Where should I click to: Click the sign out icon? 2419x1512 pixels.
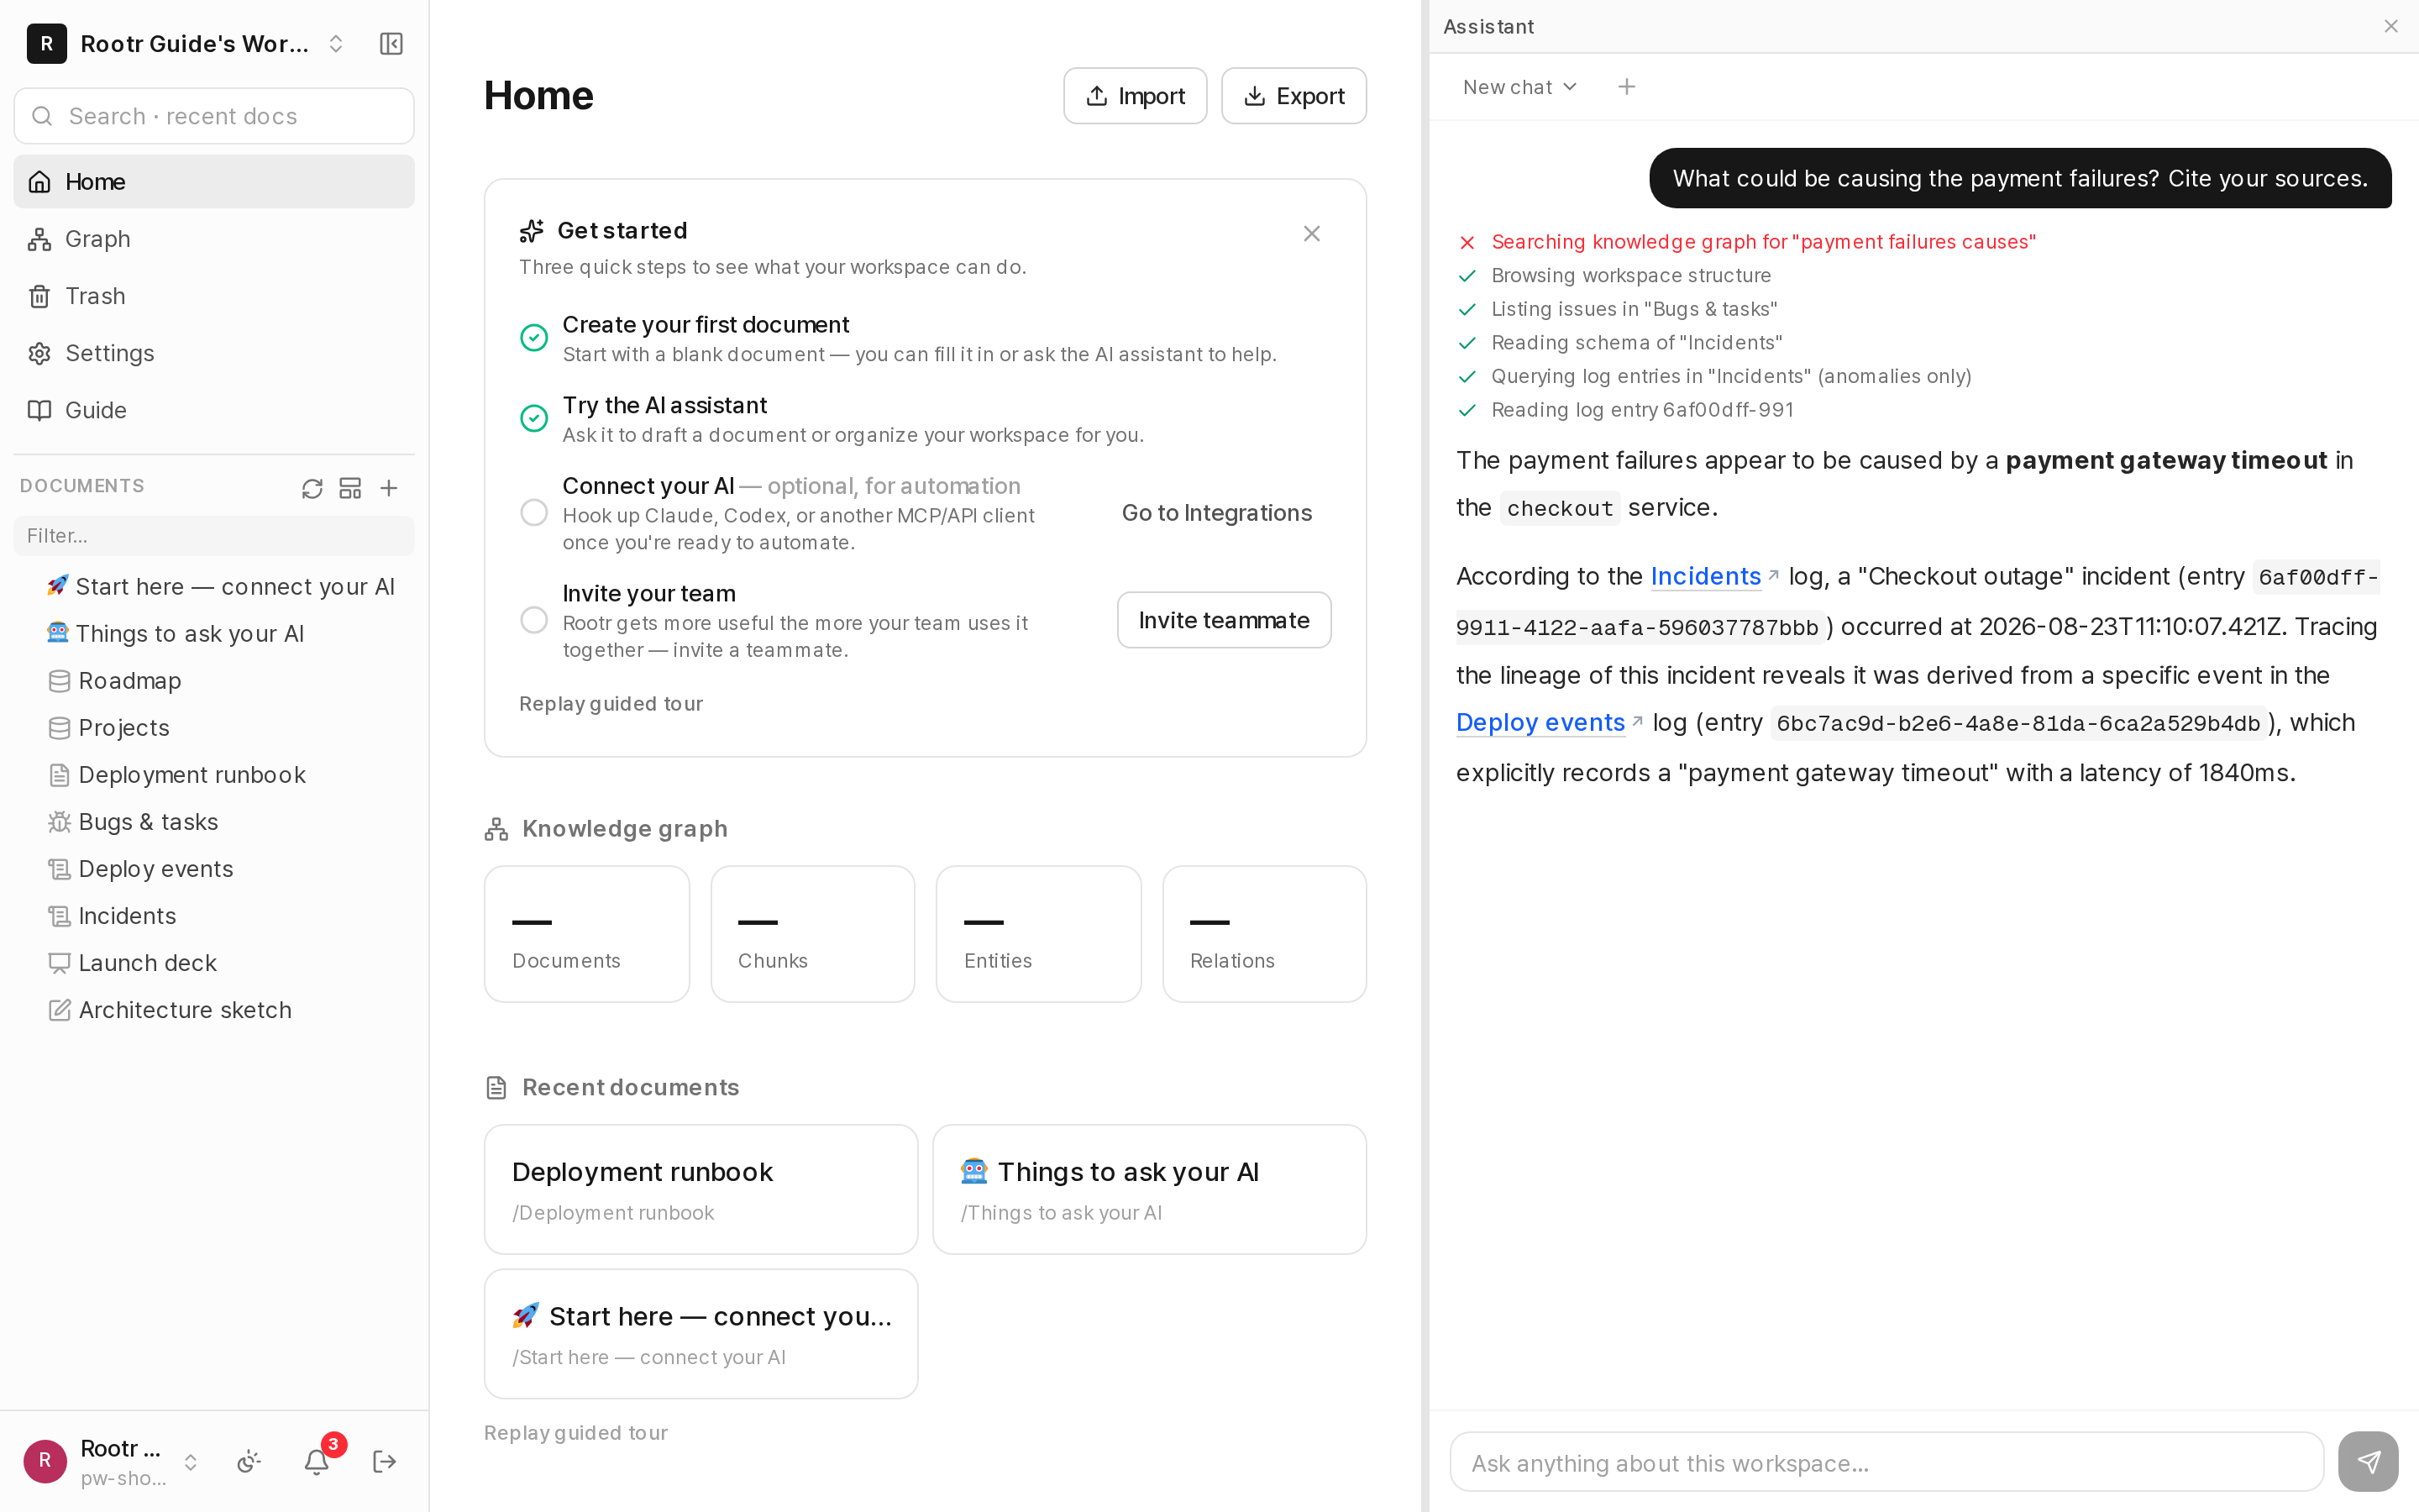pos(384,1462)
